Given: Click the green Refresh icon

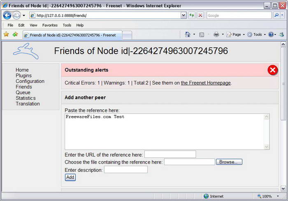Looking at the screenshot, I should pos(192,15).
